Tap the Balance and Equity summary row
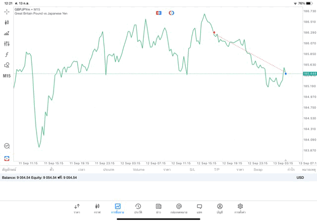The image size is (317, 222). pyautogui.click(x=40, y=177)
